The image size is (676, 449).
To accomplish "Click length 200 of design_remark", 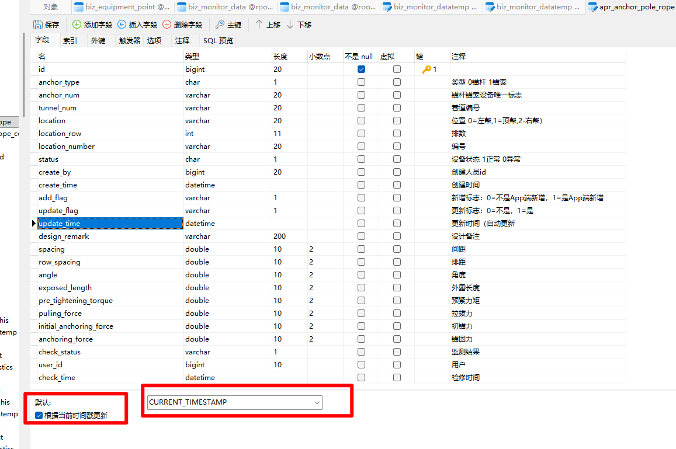I will pyautogui.click(x=280, y=236).
